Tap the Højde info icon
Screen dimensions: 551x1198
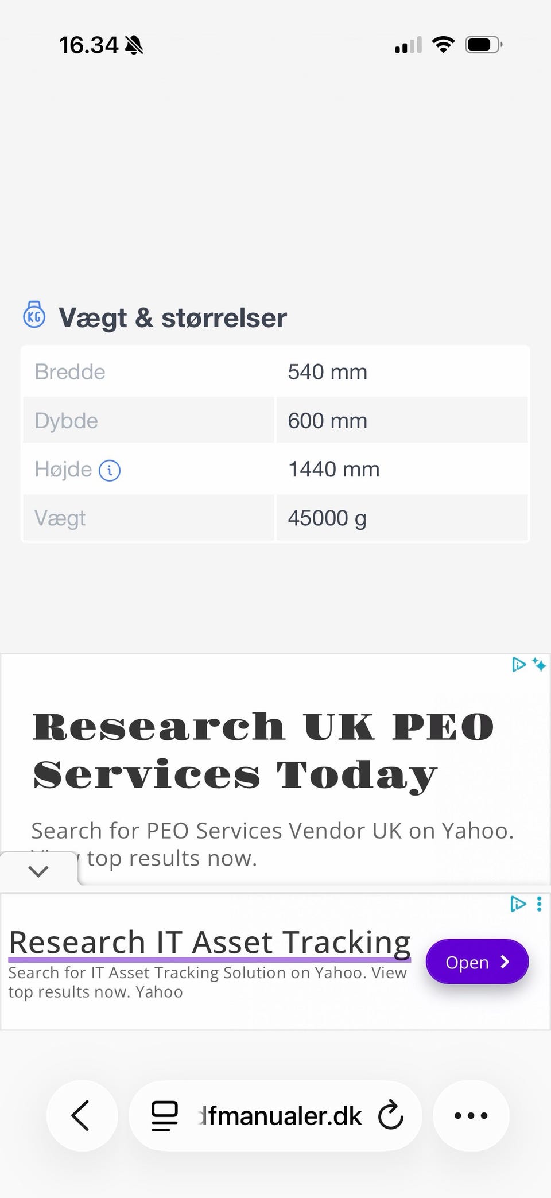pos(110,471)
